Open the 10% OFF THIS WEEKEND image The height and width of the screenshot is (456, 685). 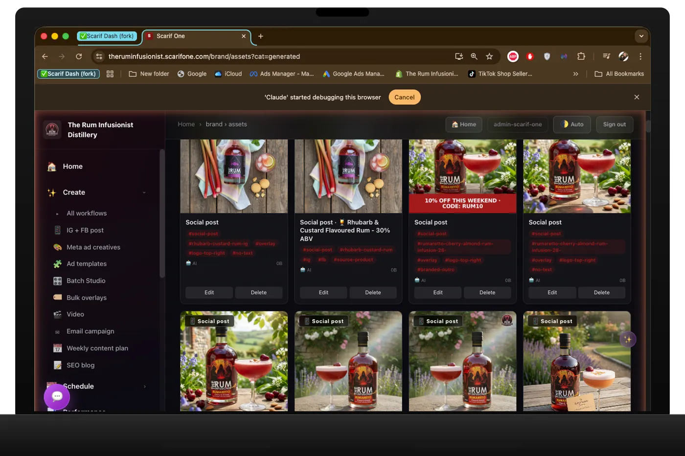click(462, 176)
